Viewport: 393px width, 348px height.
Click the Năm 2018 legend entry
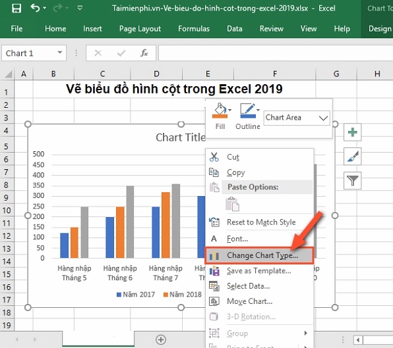coord(183,295)
